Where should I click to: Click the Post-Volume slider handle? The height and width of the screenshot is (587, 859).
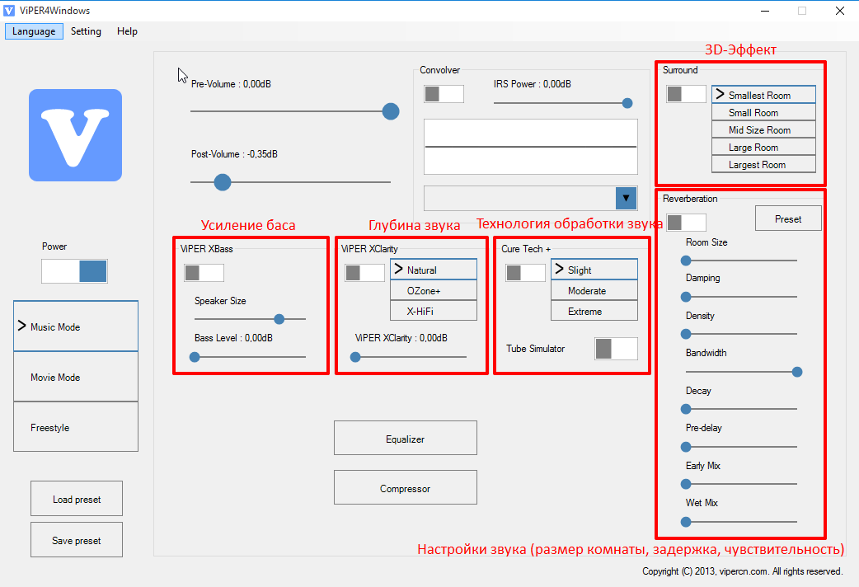(x=223, y=182)
